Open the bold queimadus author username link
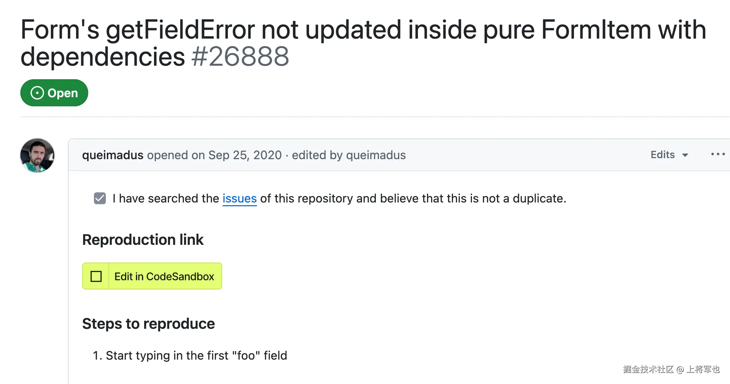The image size is (730, 384). point(113,155)
